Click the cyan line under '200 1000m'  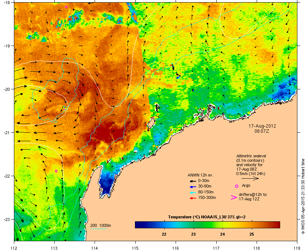(98, 229)
